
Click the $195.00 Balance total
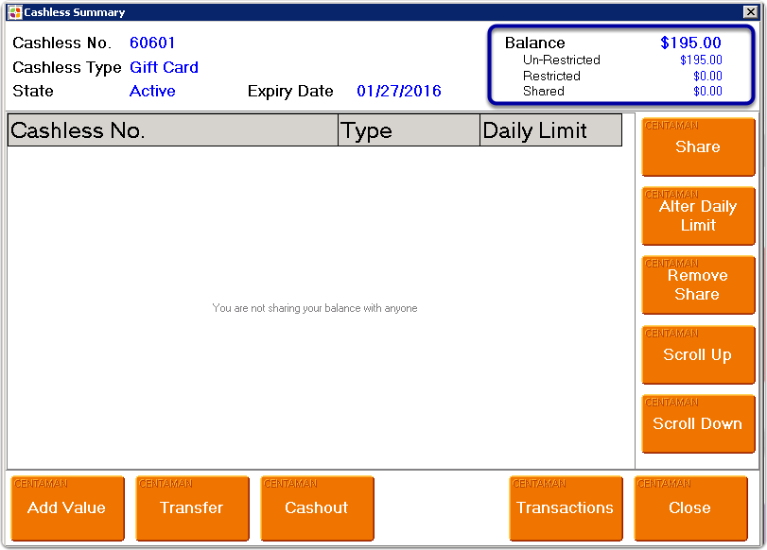tap(690, 43)
